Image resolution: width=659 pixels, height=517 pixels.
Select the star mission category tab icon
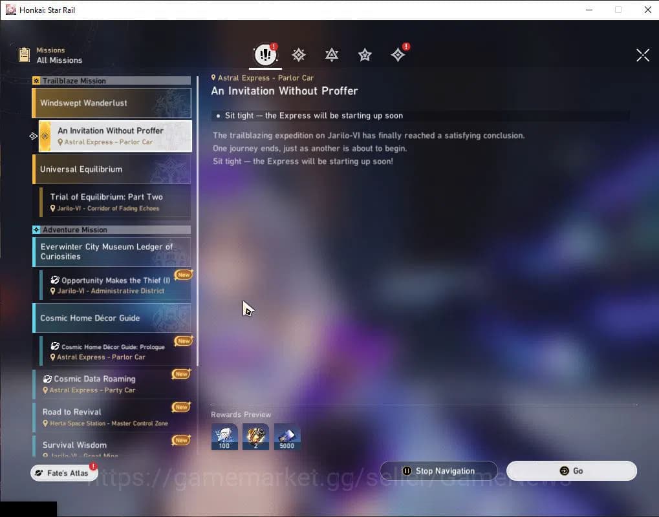click(365, 55)
